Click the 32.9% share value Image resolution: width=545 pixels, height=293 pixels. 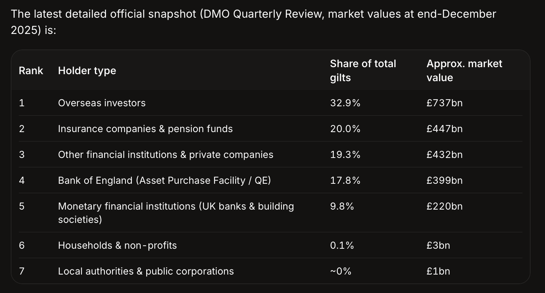345,103
